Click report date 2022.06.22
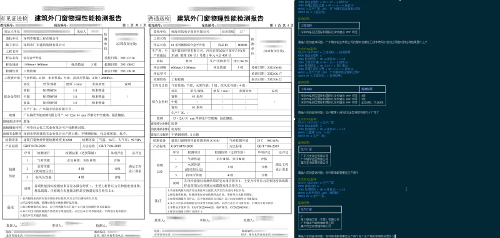The image size is (500, 238). (x=275, y=79)
